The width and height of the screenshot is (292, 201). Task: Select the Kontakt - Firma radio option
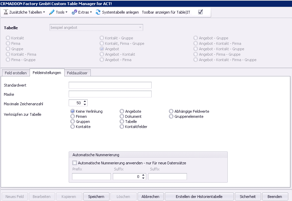[8, 54]
